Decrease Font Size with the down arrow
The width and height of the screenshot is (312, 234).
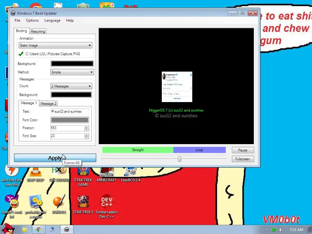pos(86,137)
